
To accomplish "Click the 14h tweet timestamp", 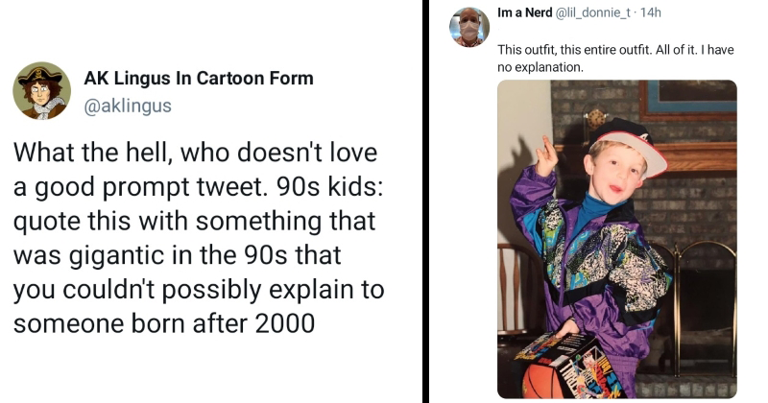I will coord(654,12).
